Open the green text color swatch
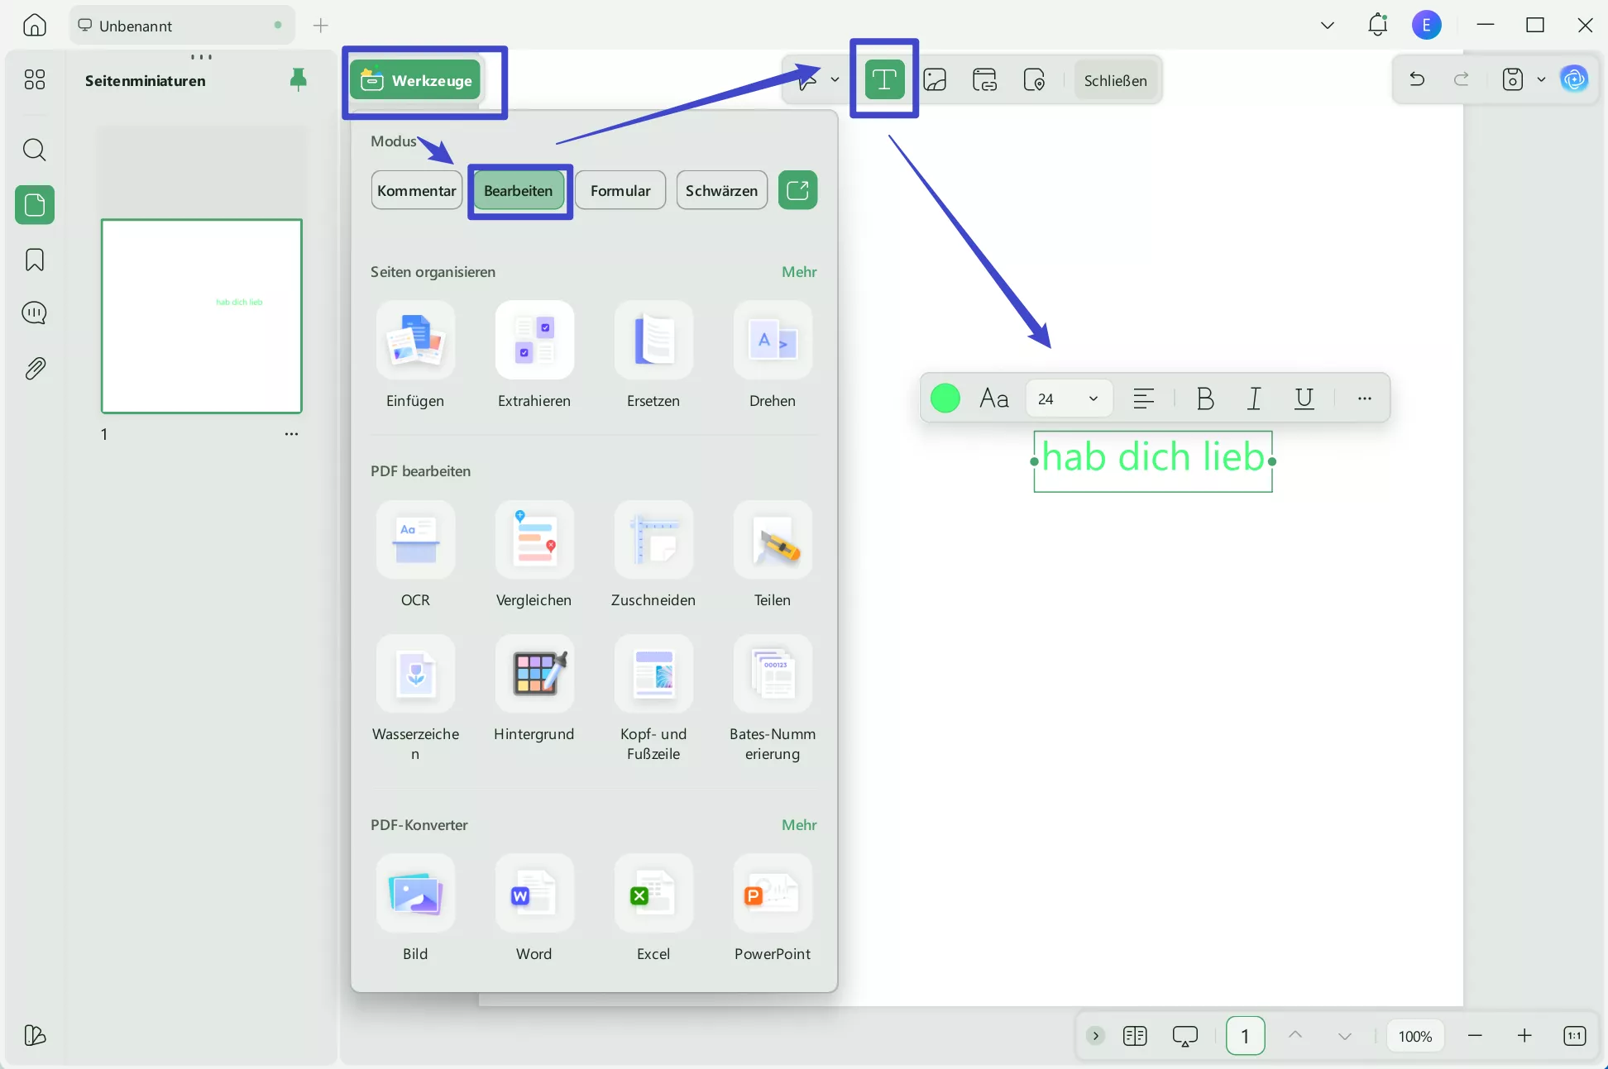 945,398
